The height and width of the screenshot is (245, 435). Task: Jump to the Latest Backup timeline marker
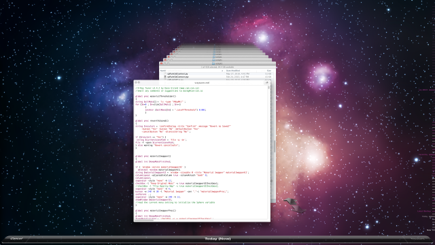424,211
